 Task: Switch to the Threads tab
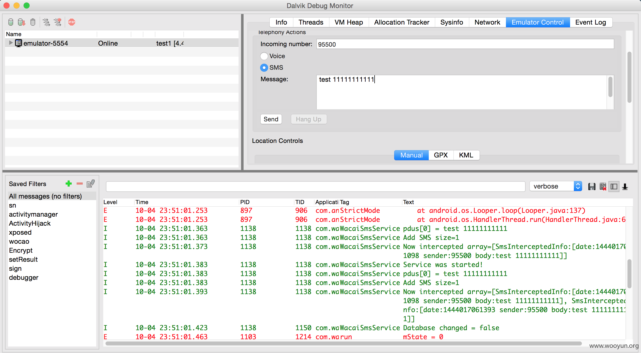pyautogui.click(x=311, y=22)
